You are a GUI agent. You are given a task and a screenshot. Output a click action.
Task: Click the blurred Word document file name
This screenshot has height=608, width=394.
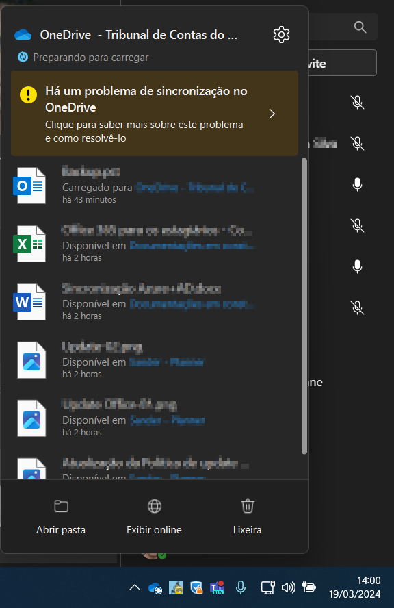tap(142, 288)
